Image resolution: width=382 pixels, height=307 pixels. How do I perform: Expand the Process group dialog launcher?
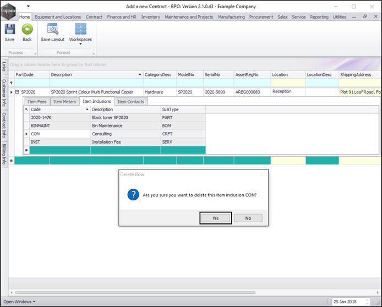point(35,53)
